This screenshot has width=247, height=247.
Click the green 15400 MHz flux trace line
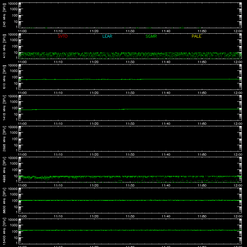pyautogui.click(x=130, y=230)
